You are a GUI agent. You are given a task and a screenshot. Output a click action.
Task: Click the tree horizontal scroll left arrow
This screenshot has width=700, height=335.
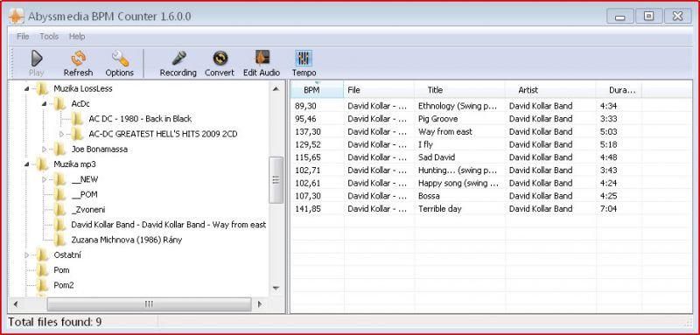pos(16,304)
